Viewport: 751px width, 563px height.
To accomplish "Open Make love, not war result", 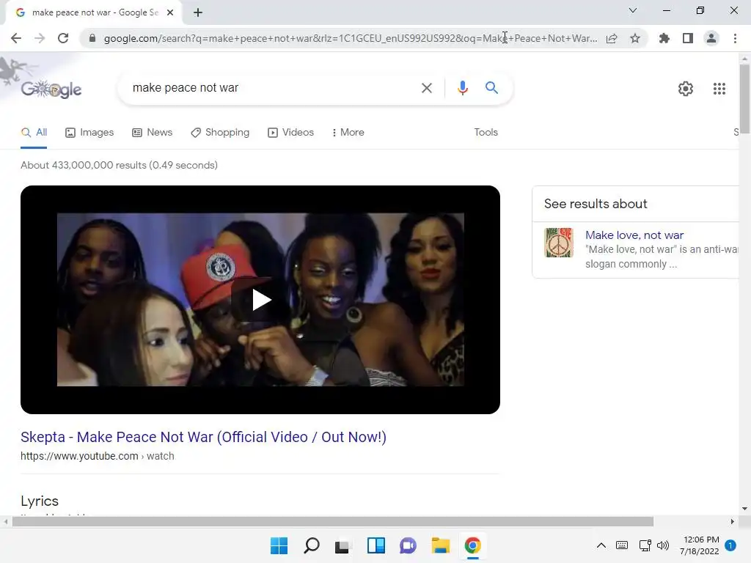I will pos(634,235).
